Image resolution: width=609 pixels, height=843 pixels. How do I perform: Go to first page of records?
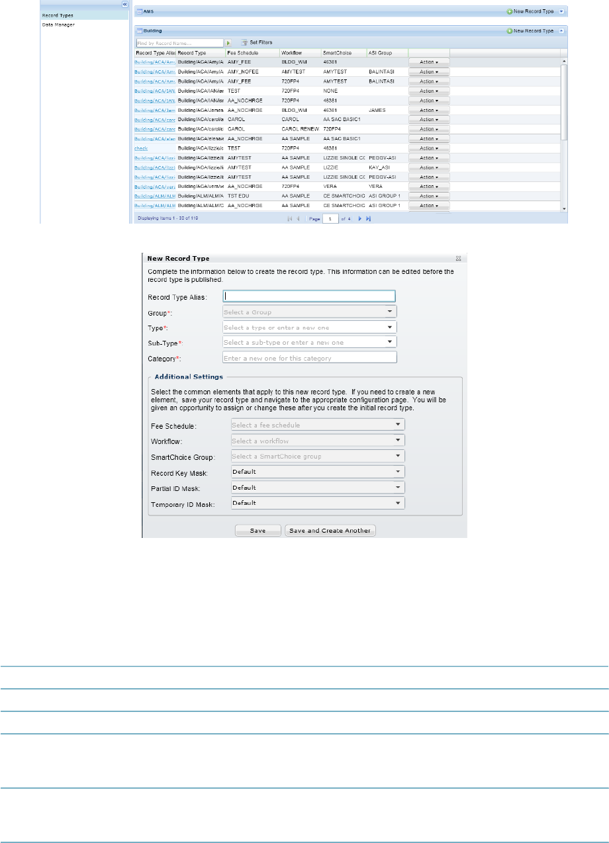(x=289, y=218)
